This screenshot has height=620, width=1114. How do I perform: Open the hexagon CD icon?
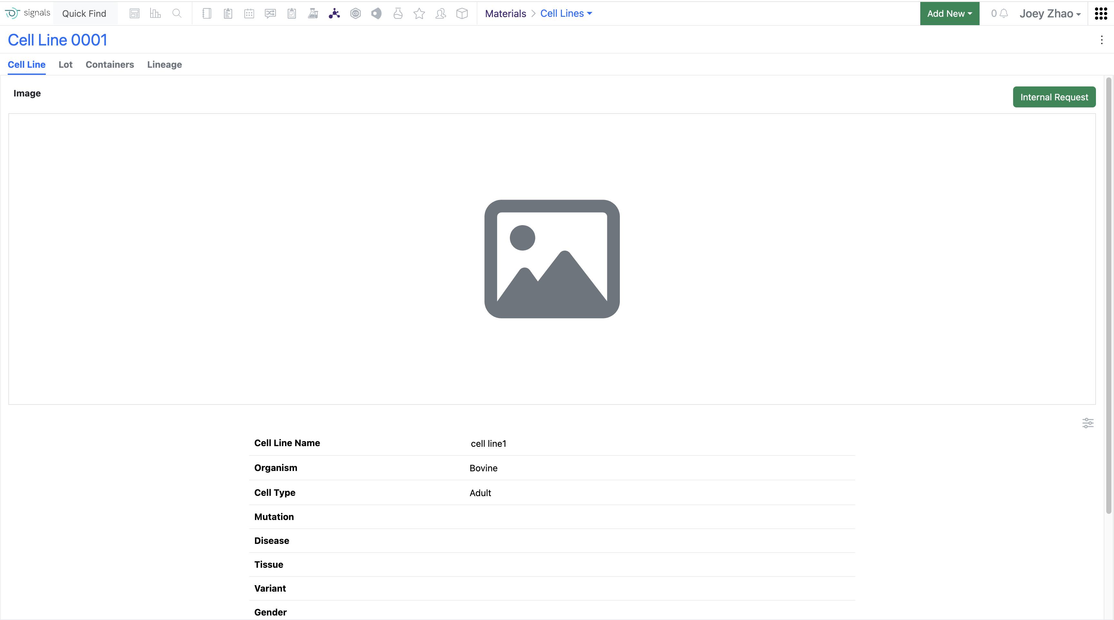tap(356, 14)
